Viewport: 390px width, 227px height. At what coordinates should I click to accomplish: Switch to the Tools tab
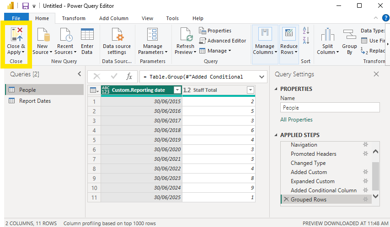172,18
